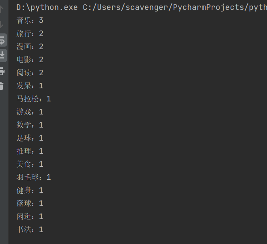This screenshot has height=244, width=267.
Task: Click the 马拉松:1 output line
Action: [34, 99]
